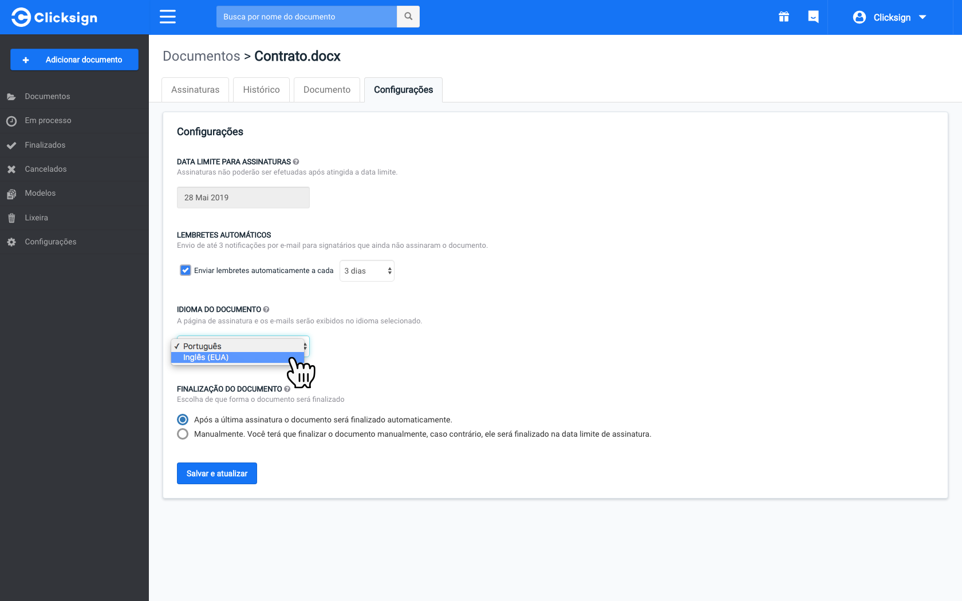Open Modelos in sidebar

[x=74, y=193]
